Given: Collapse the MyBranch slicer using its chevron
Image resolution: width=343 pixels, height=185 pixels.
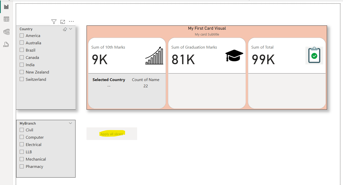Looking at the screenshot, I should [x=70, y=123].
